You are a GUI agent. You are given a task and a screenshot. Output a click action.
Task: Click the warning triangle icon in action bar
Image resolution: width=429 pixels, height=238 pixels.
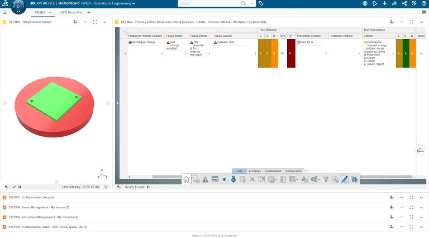coord(205,179)
